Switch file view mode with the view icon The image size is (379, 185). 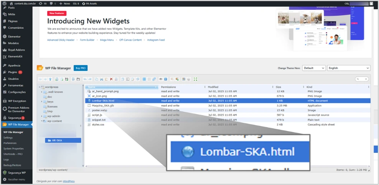184,79
